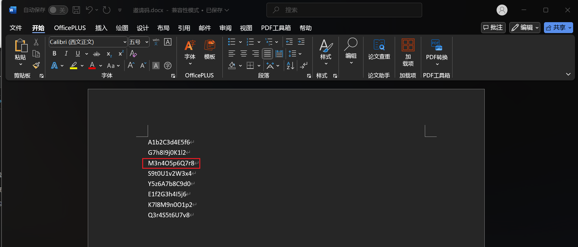Click the Cut scissors icon

click(36, 42)
